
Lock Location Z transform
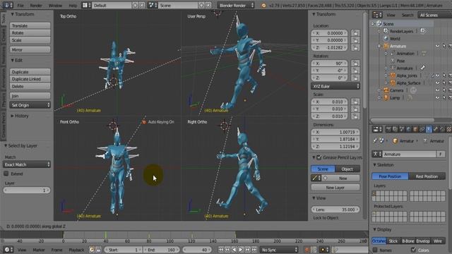[355, 47]
